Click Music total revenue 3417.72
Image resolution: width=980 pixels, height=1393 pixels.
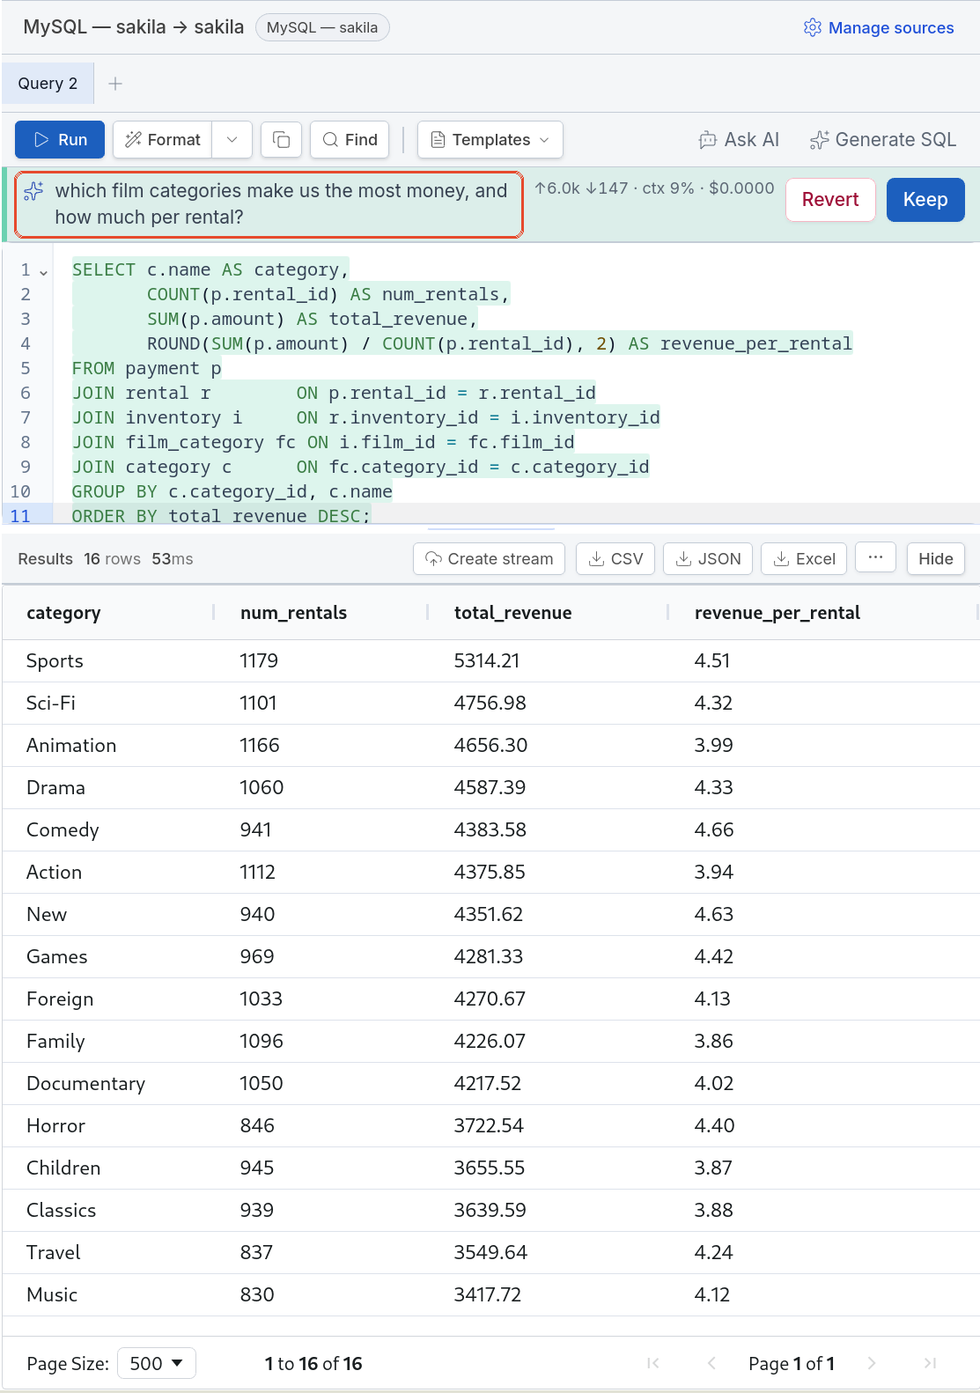488,1294
